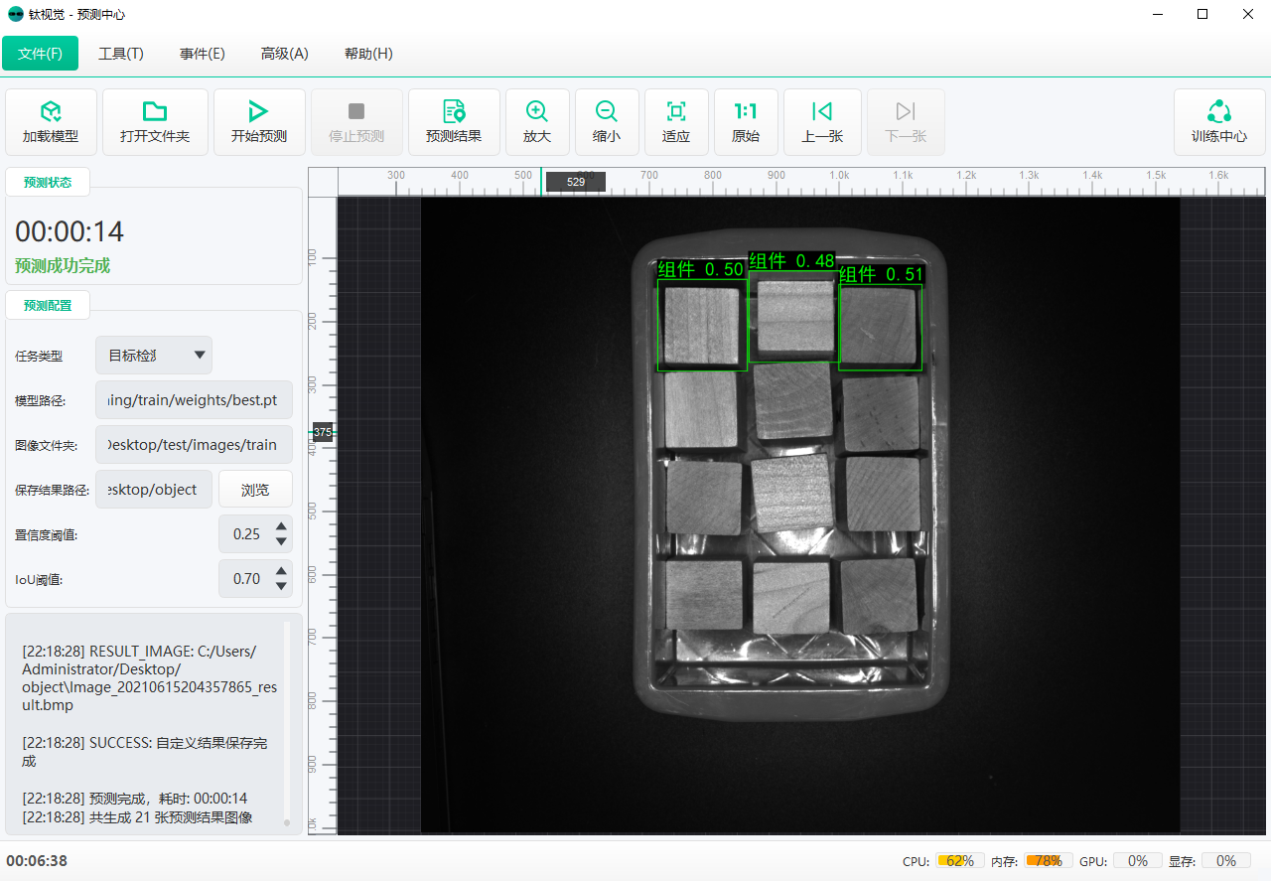Click the disabled 停止预测 stop button
Viewport: 1271px width, 881px height.
356,122
